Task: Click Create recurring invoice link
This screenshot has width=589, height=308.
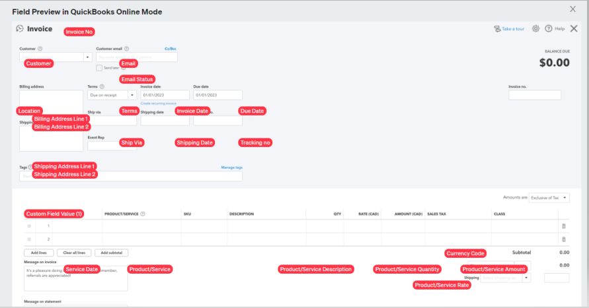Action: click(x=158, y=104)
